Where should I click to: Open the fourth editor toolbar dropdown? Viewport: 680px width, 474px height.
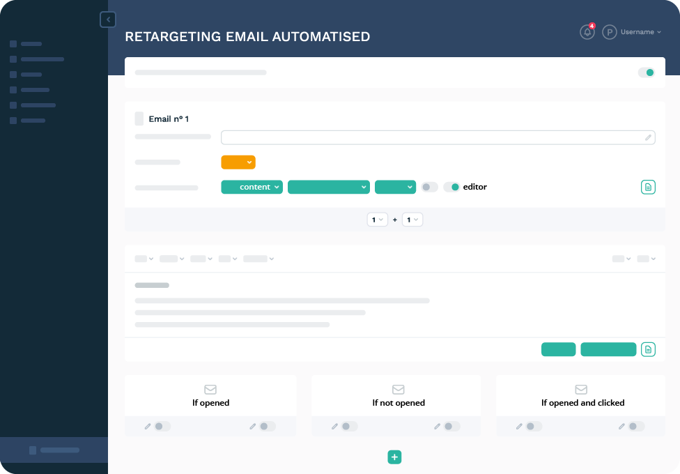coord(228,259)
